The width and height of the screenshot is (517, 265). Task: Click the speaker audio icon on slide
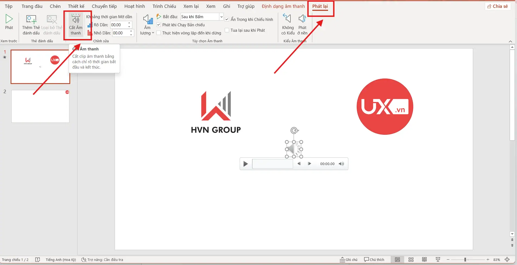click(x=294, y=149)
